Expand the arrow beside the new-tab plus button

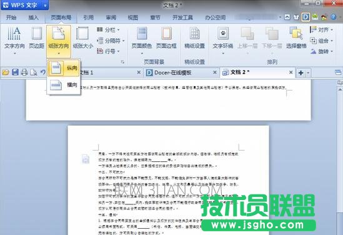click(x=308, y=72)
